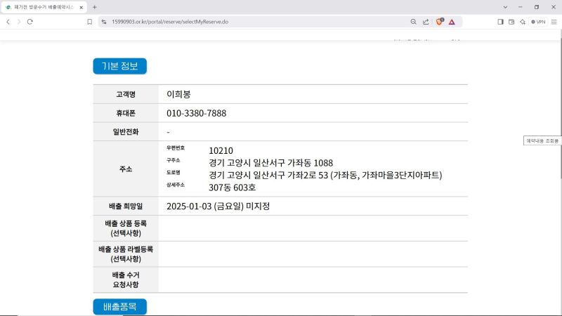Open the Brave Rewards triangle icon
Viewport: 562px width, 316px height.
coord(452,22)
